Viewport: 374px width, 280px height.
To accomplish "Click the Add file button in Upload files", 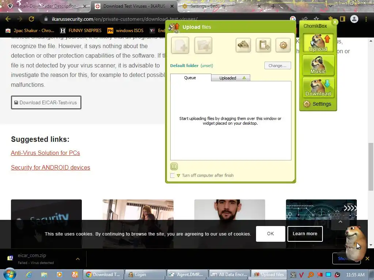I will click(180, 45).
